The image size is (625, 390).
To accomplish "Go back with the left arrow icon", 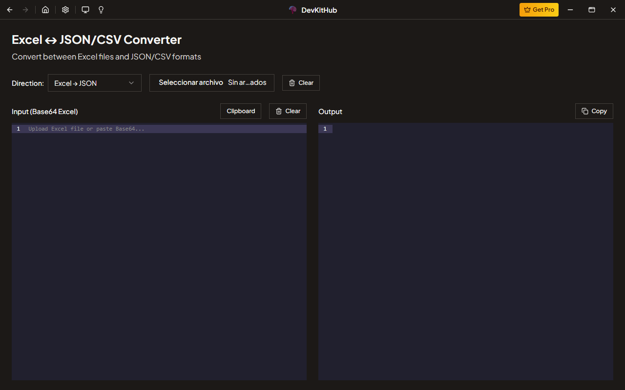I will (x=10, y=10).
